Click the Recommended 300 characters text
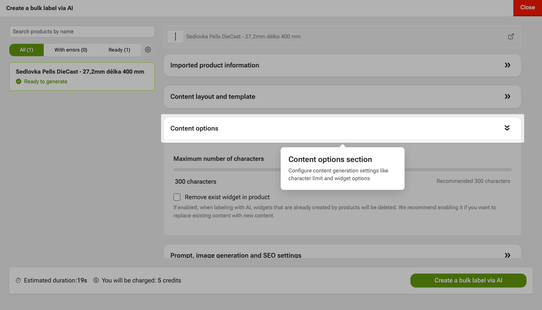542x310 pixels. (x=473, y=181)
